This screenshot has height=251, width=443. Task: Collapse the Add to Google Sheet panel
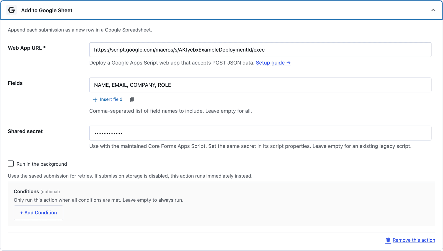point(433,10)
